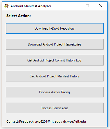The width and height of the screenshot is (110, 129).
Task: Click blank space right of Select Action heading
Action: 67,16
